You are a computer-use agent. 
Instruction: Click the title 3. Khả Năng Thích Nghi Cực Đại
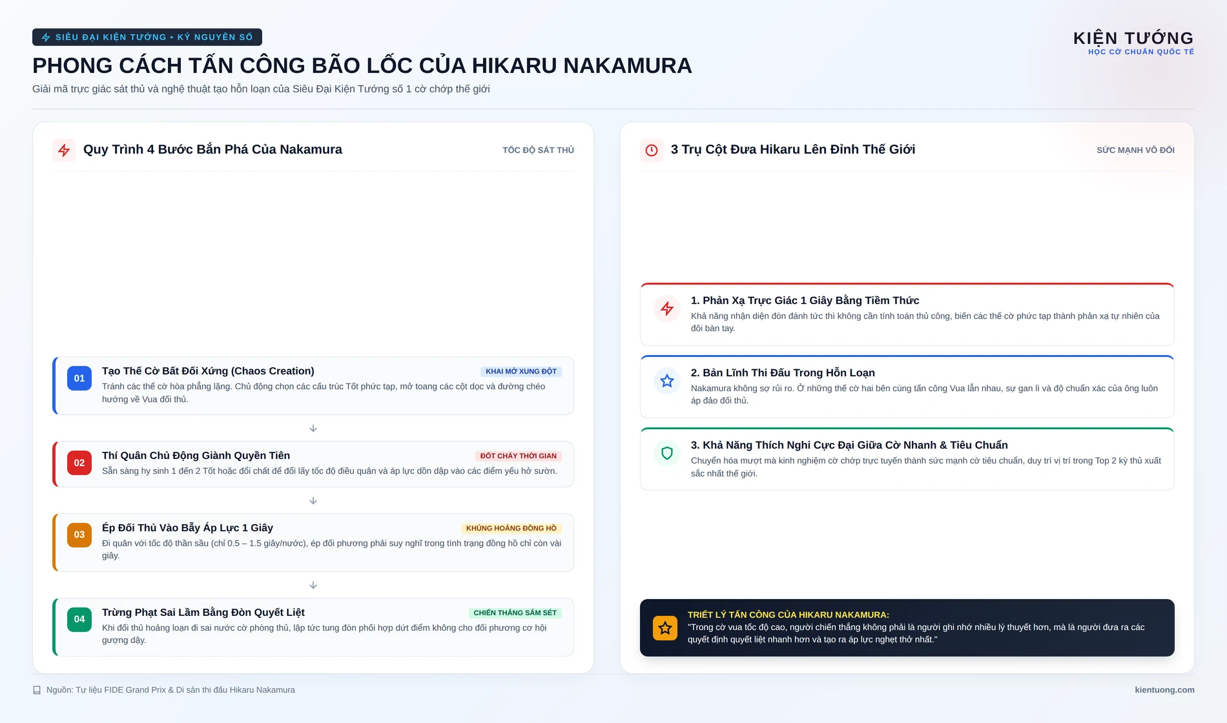pyautogui.click(x=849, y=445)
